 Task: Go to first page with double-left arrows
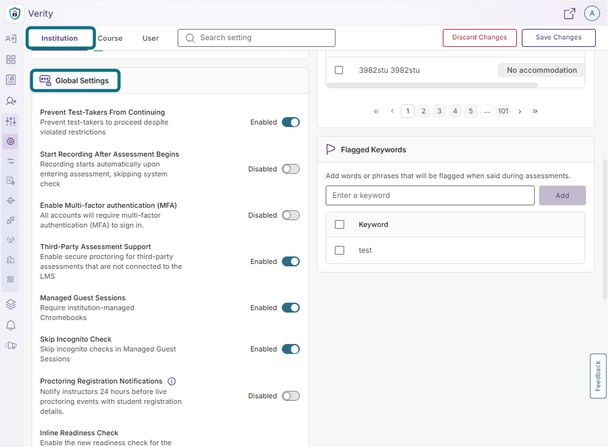pyautogui.click(x=376, y=111)
